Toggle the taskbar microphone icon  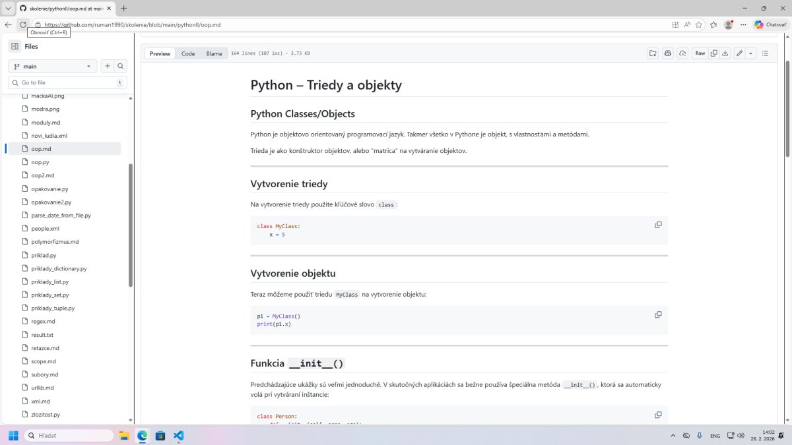click(x=699, y=436)
